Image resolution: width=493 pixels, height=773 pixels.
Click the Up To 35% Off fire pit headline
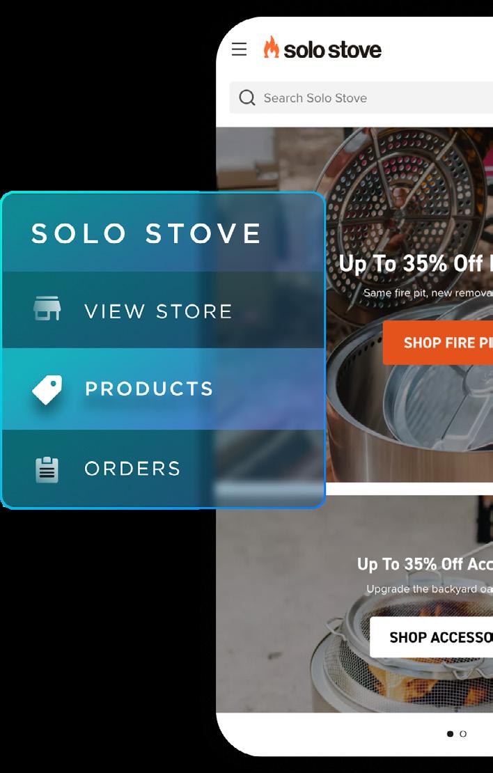click(x=416, y=264)
